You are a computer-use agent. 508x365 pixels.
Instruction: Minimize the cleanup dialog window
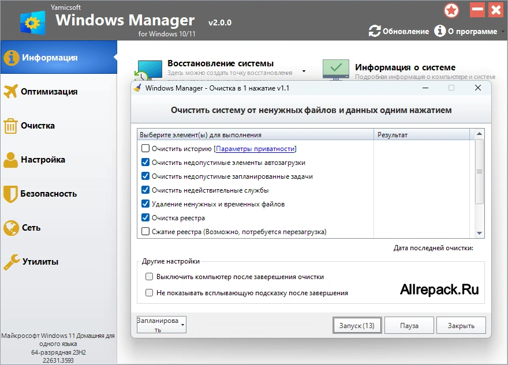tap(425, 88)
